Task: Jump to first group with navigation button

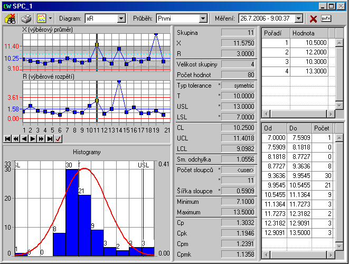Action: click(x=6, y=139)
